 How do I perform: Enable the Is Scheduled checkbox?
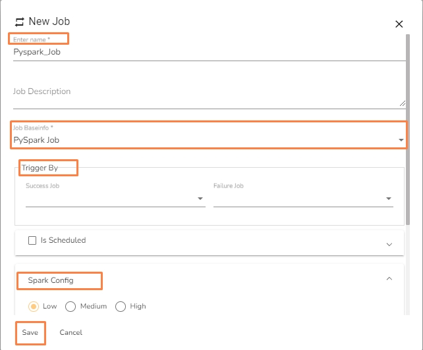tap(32, 241)
